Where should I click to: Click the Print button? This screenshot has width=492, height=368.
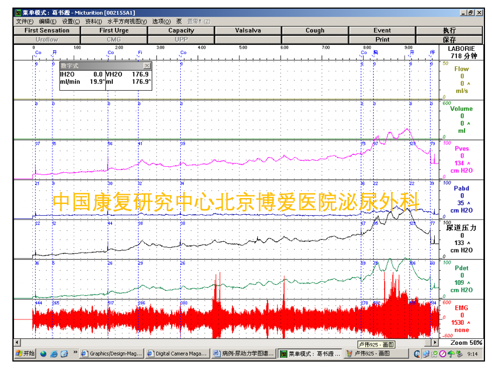pos(382,39)
